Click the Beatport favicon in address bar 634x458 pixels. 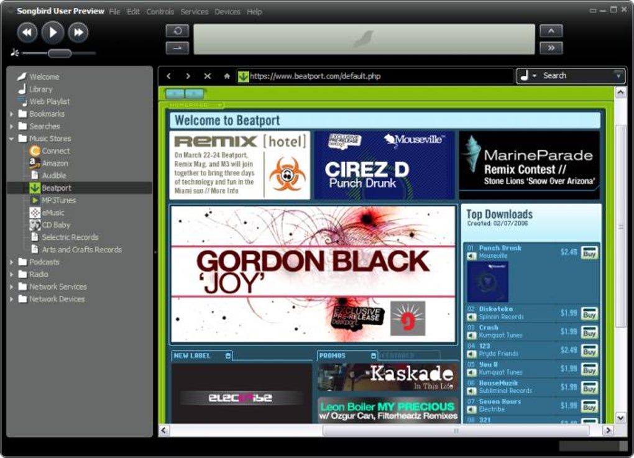(x=243, y=76)
